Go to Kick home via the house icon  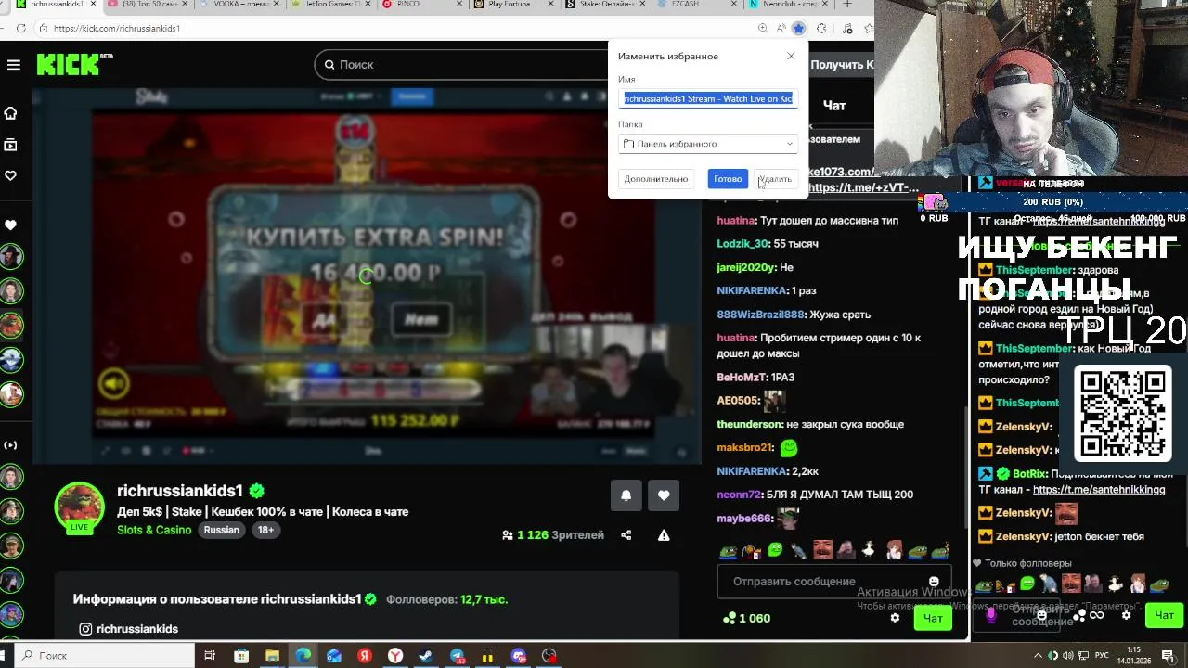(x=11, y=113)
